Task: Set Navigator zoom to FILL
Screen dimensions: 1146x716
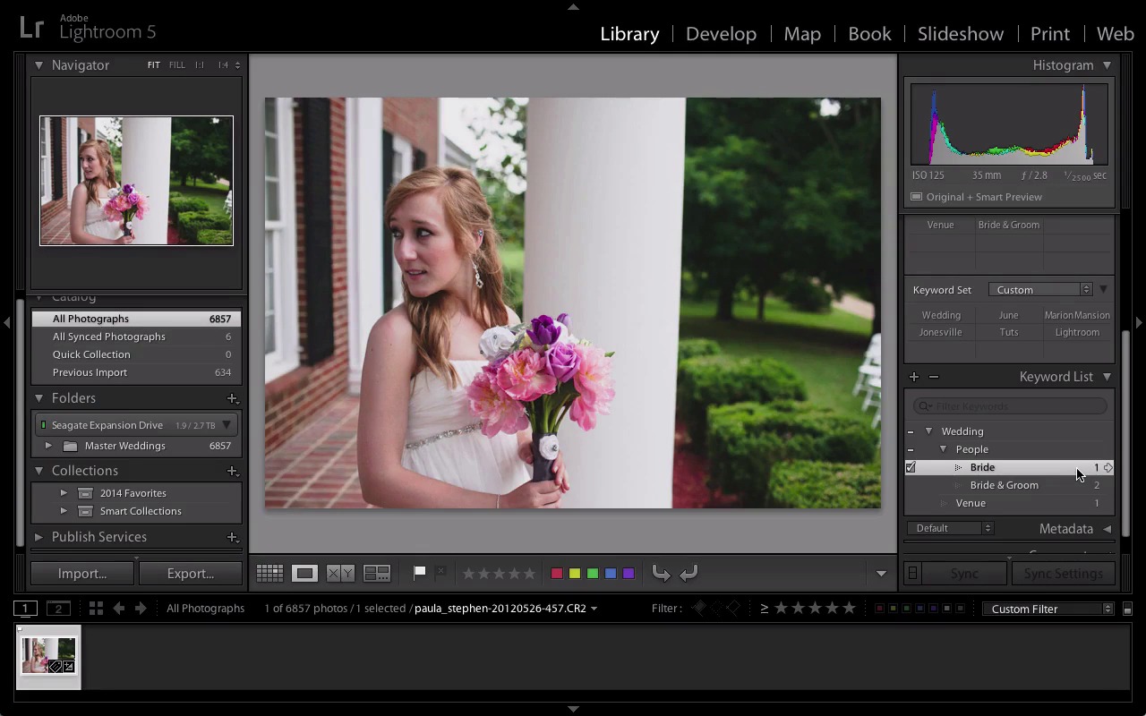Action: coord(177,65)
